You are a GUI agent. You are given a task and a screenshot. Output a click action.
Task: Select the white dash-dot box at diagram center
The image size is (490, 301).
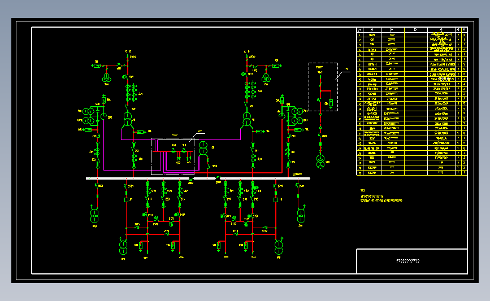coord(172,156)
